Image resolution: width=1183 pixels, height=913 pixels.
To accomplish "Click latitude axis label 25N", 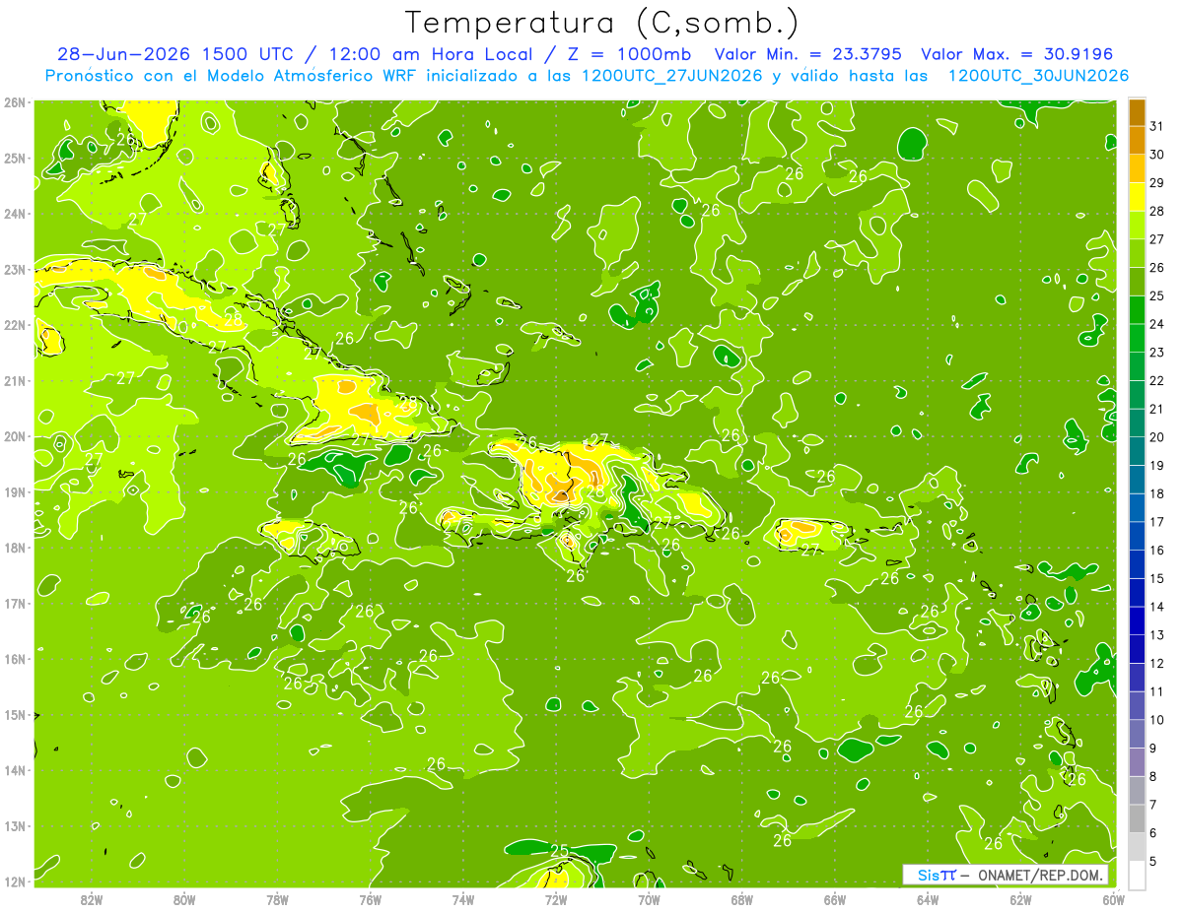I will 15,158.
